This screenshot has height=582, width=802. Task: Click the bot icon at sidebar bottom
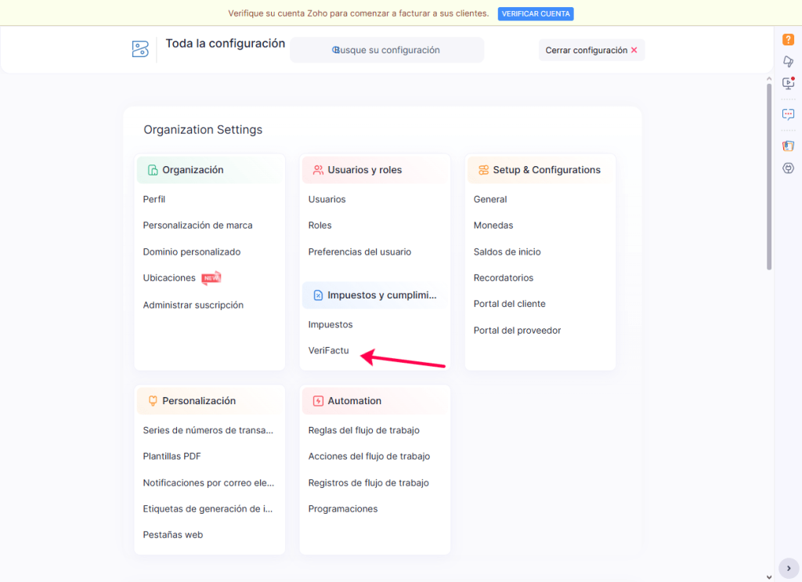[x=788, y=168]
